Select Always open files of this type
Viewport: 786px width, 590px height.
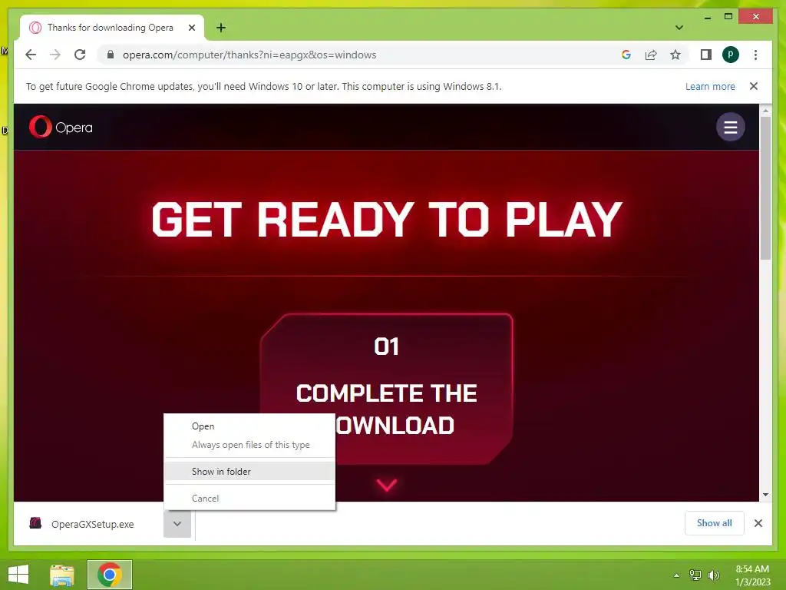point(249,445)
